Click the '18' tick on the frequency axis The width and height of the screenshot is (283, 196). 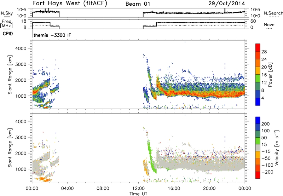[x=23, y=21]
